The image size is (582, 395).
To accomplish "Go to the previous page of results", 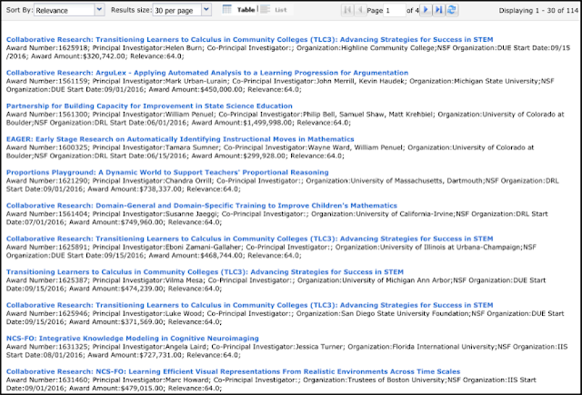I will (x=360, y=10).
